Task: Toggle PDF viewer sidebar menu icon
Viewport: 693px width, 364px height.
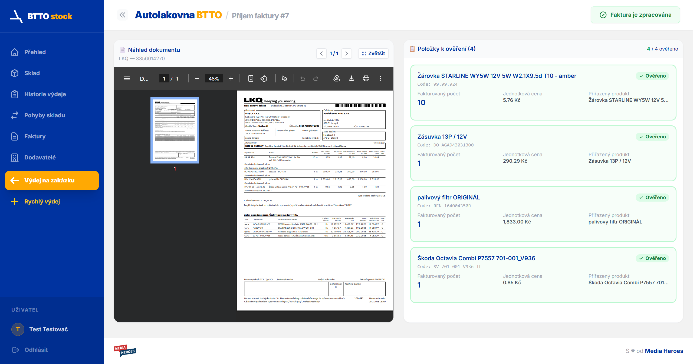Action: (127, 78)
